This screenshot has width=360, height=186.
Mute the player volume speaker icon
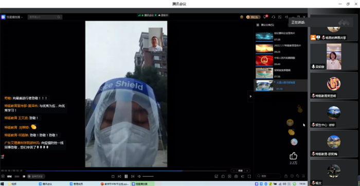(x=139, y=176)
